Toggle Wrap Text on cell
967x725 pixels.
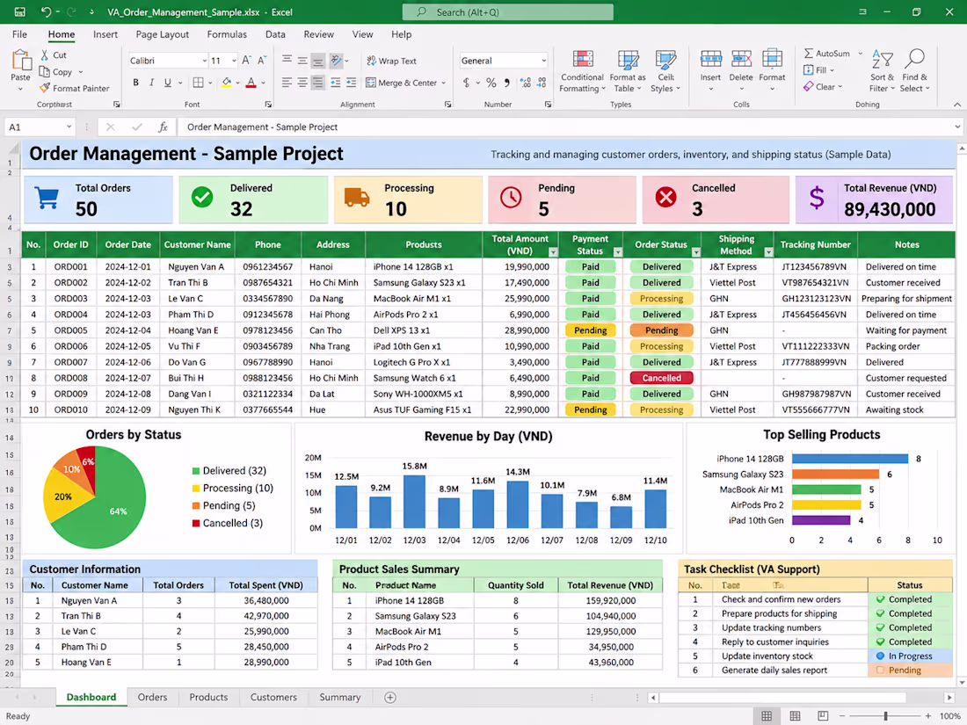[x=391, y=61]
